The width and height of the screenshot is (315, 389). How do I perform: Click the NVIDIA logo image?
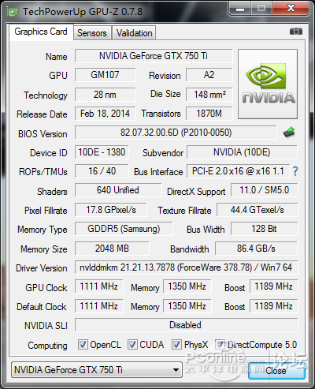(268, 84)
